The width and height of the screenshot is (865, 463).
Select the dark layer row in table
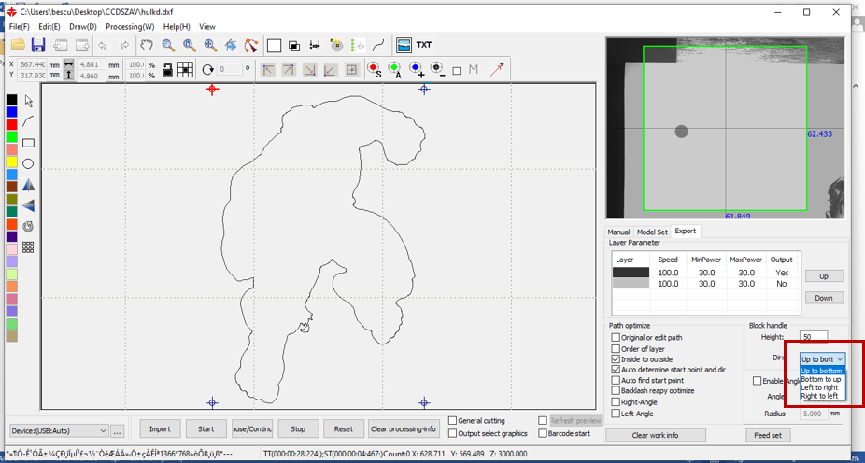(x=705, y=273)
